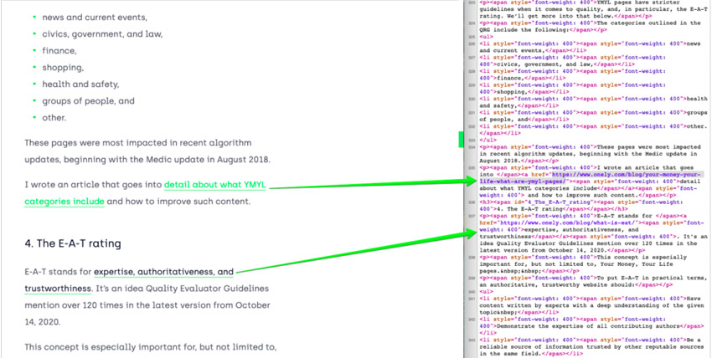Click the 'finance,' bullet on the rendered page
Screen dimensions: 712x358
coord(59,51)
